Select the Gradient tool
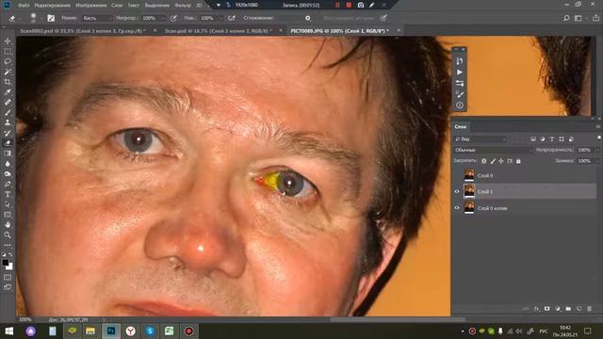The height and width of the screenshot is (339, 603). tap(8, 153)
